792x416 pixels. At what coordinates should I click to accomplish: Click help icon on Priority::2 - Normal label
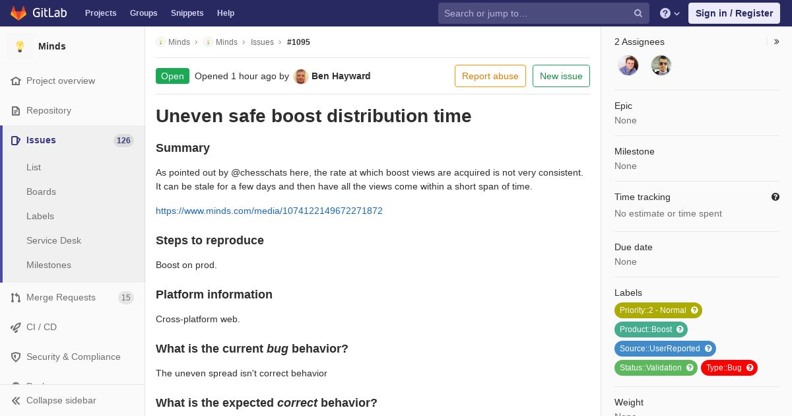pyautogui.click(x=694, y=310)
